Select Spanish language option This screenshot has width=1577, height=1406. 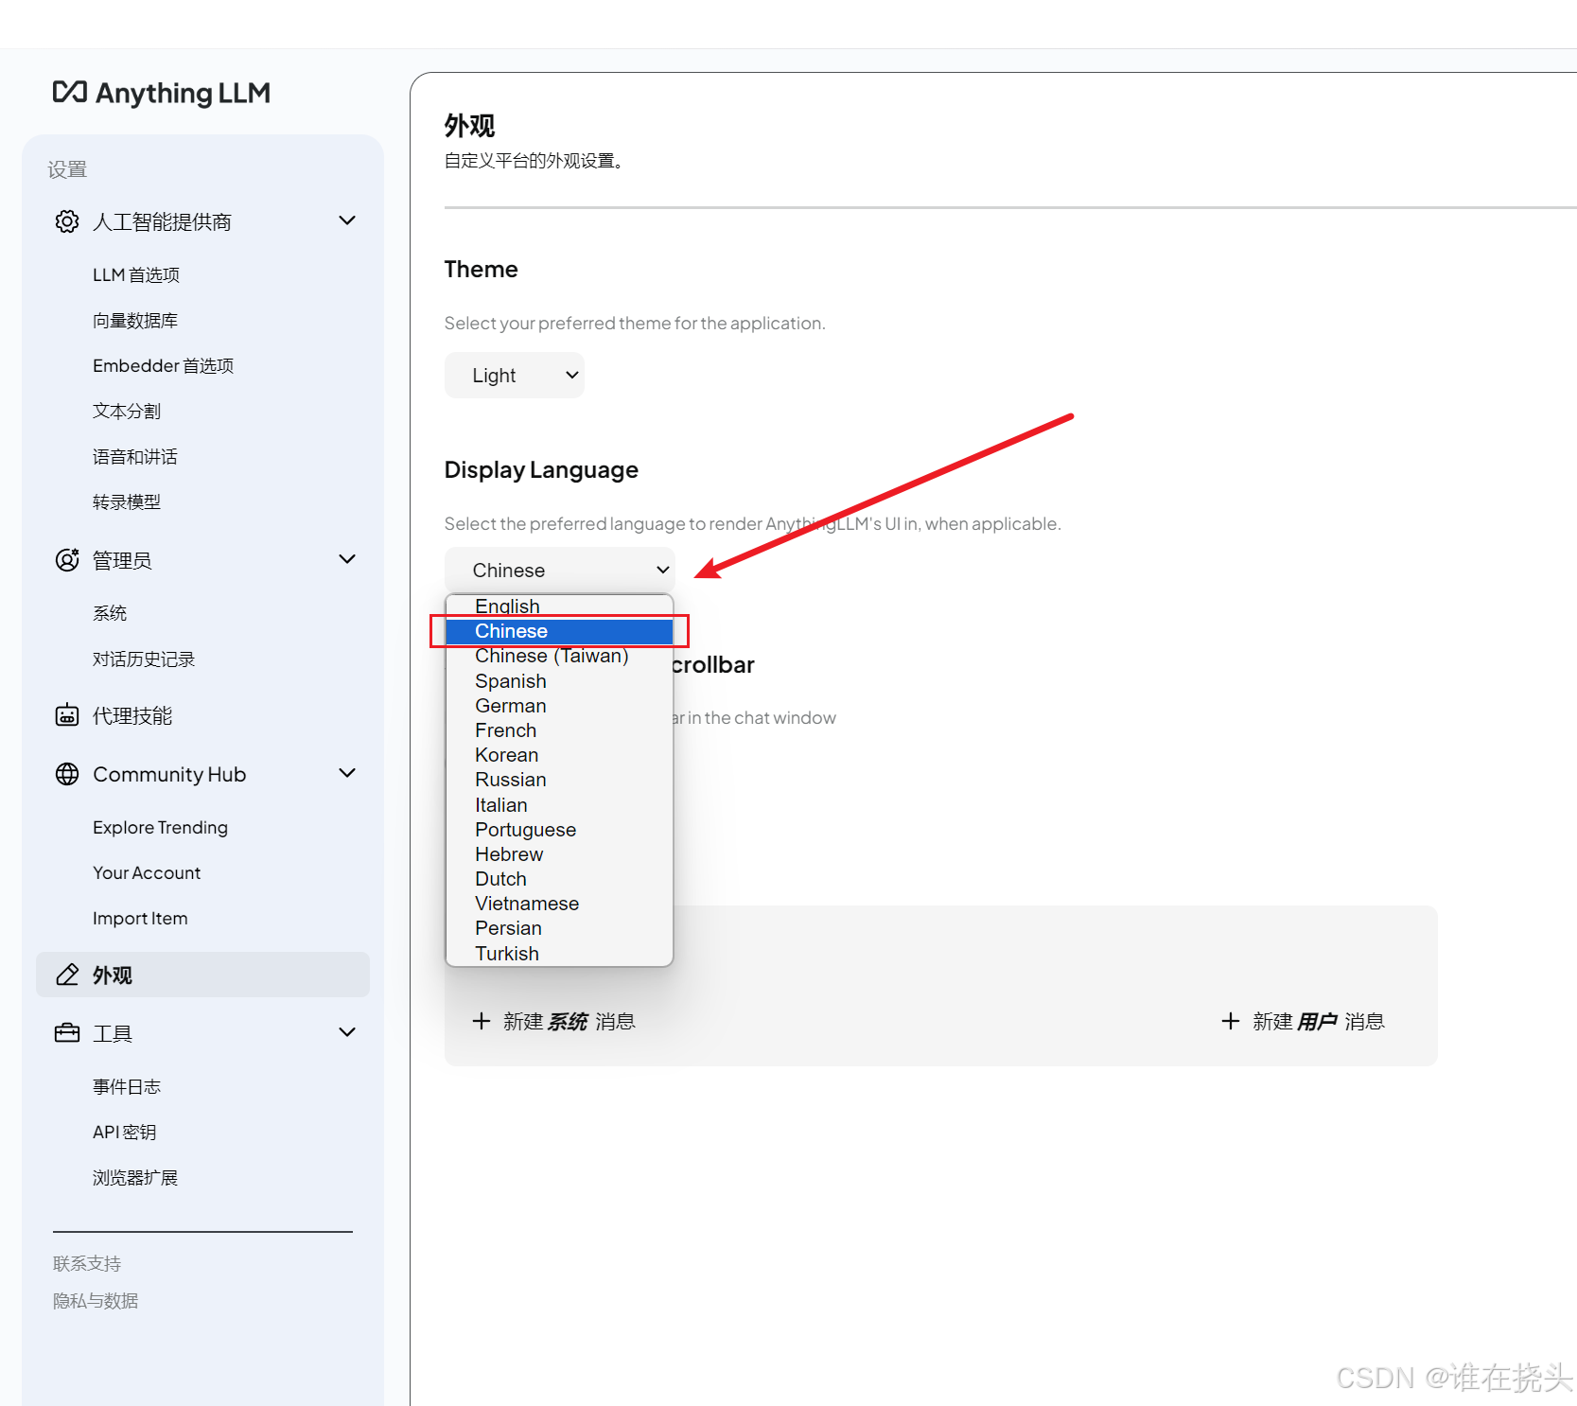559,681
